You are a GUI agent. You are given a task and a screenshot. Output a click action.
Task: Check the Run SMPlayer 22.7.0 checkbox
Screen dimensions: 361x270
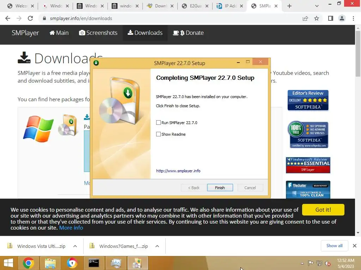tap(158, 123)
